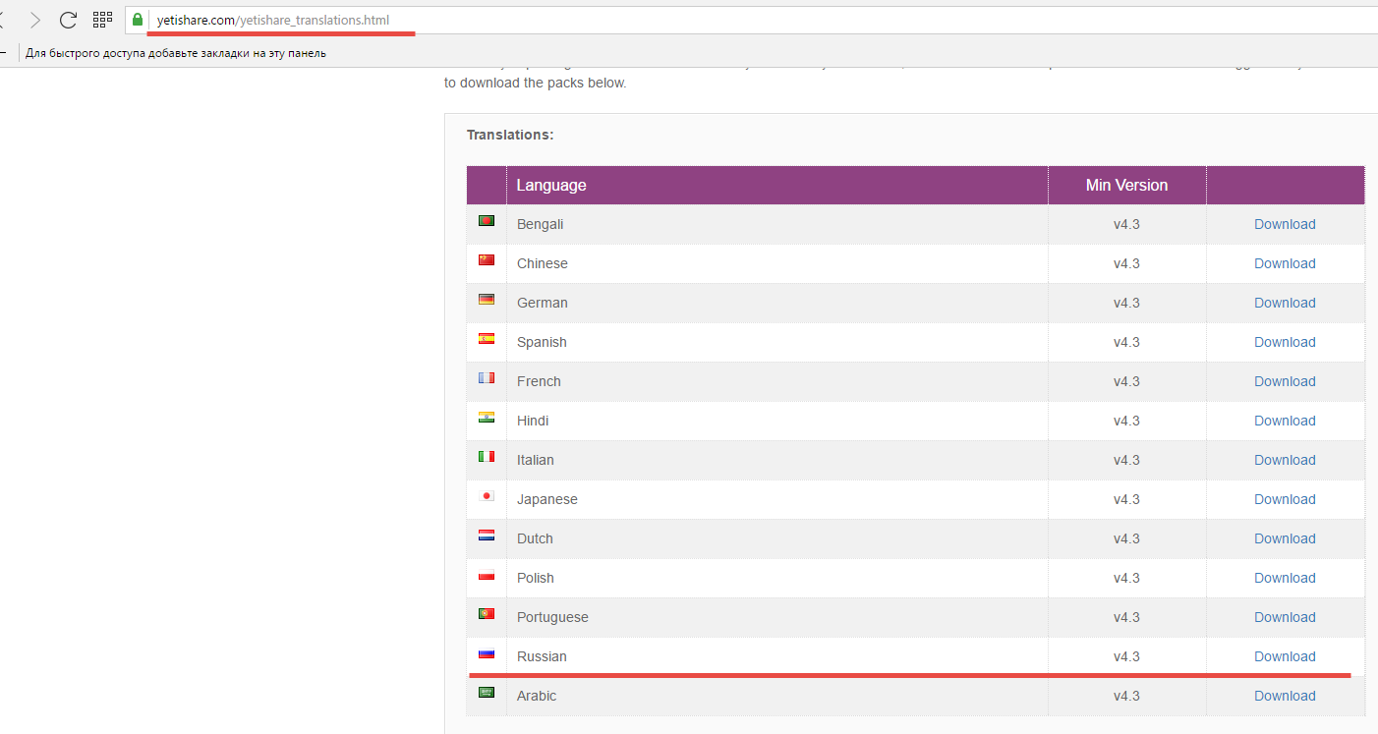This screenshot has width=1378, height=734.
Task: Click the Min Version column header
Action: coord(1126,185)
